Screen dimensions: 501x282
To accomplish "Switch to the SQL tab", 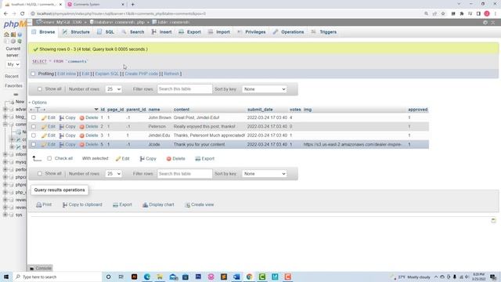I will click(106, 32).
